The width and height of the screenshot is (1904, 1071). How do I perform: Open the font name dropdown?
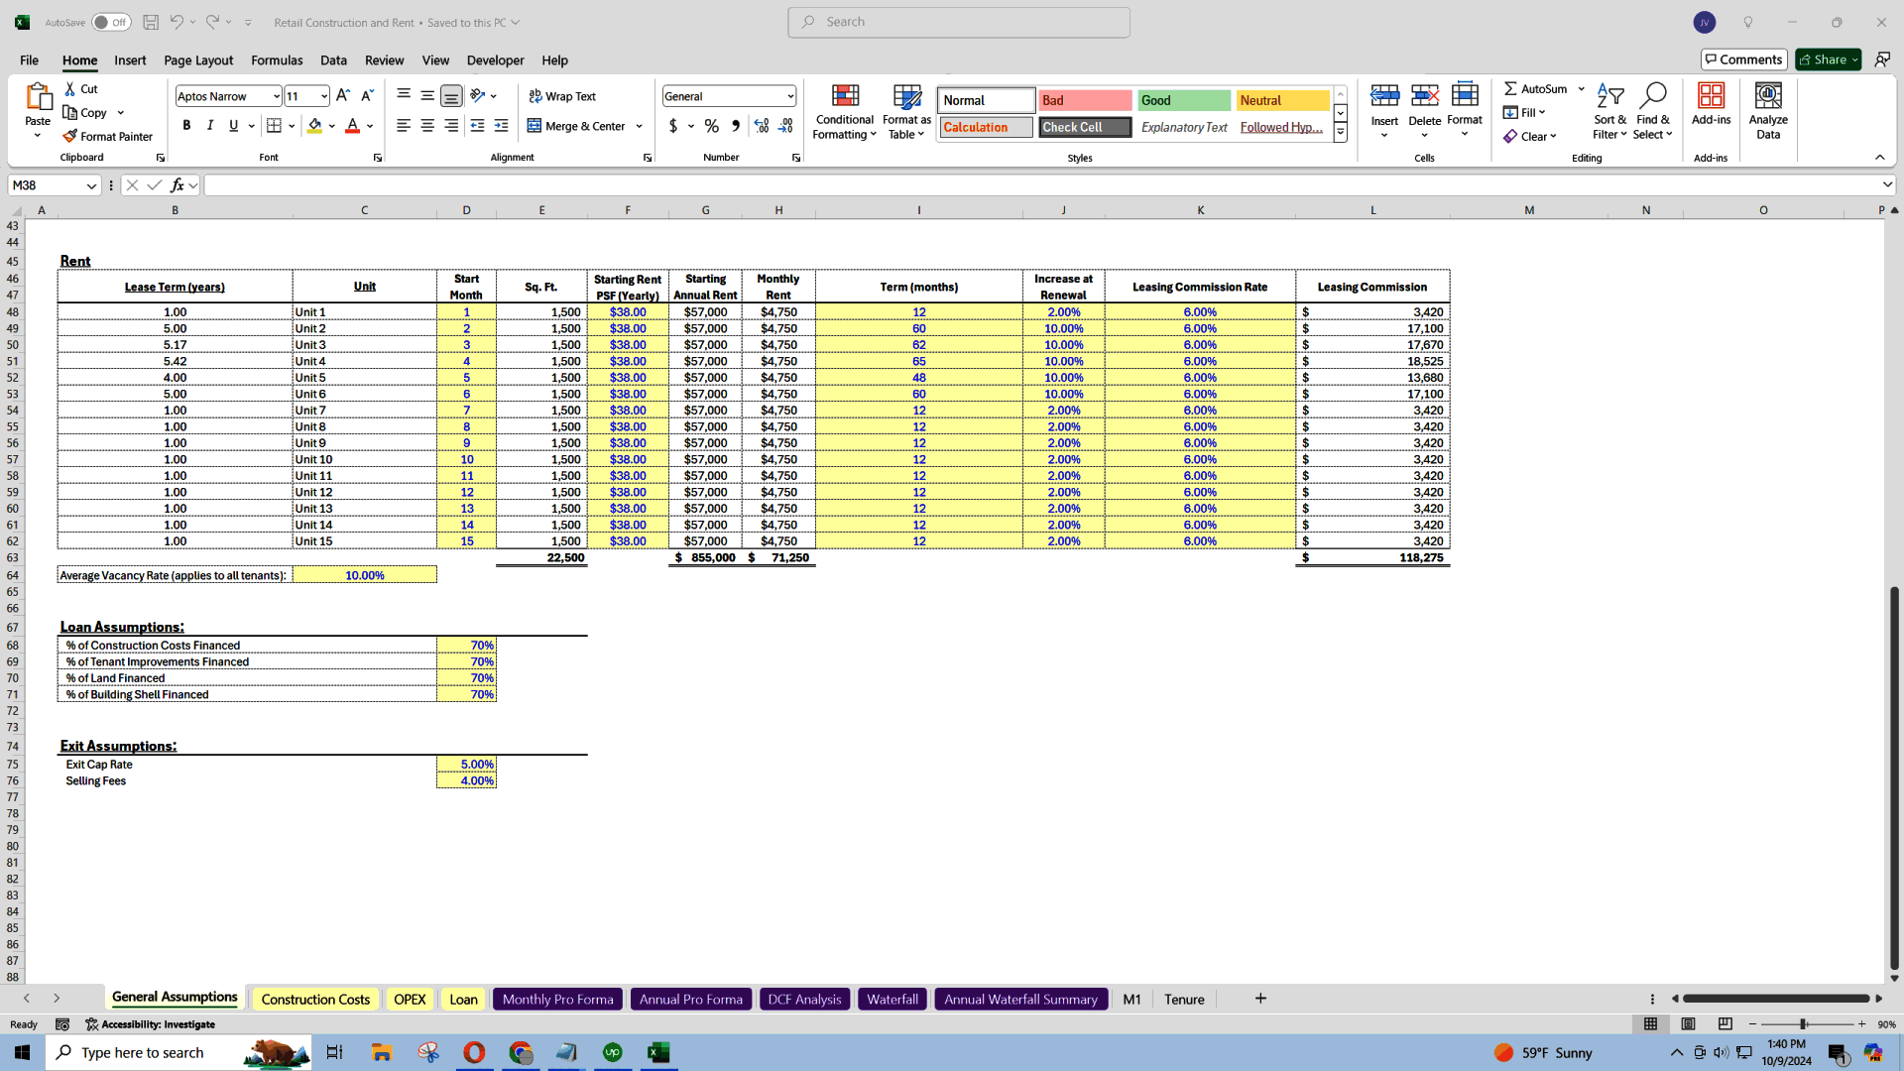point(276,96)
